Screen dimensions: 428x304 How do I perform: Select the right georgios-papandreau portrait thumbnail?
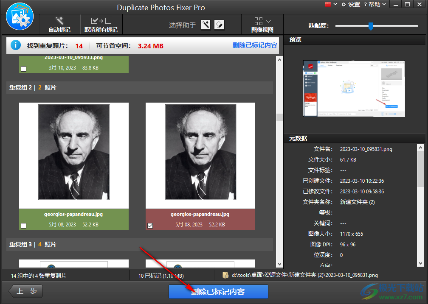tap(200, 152)
